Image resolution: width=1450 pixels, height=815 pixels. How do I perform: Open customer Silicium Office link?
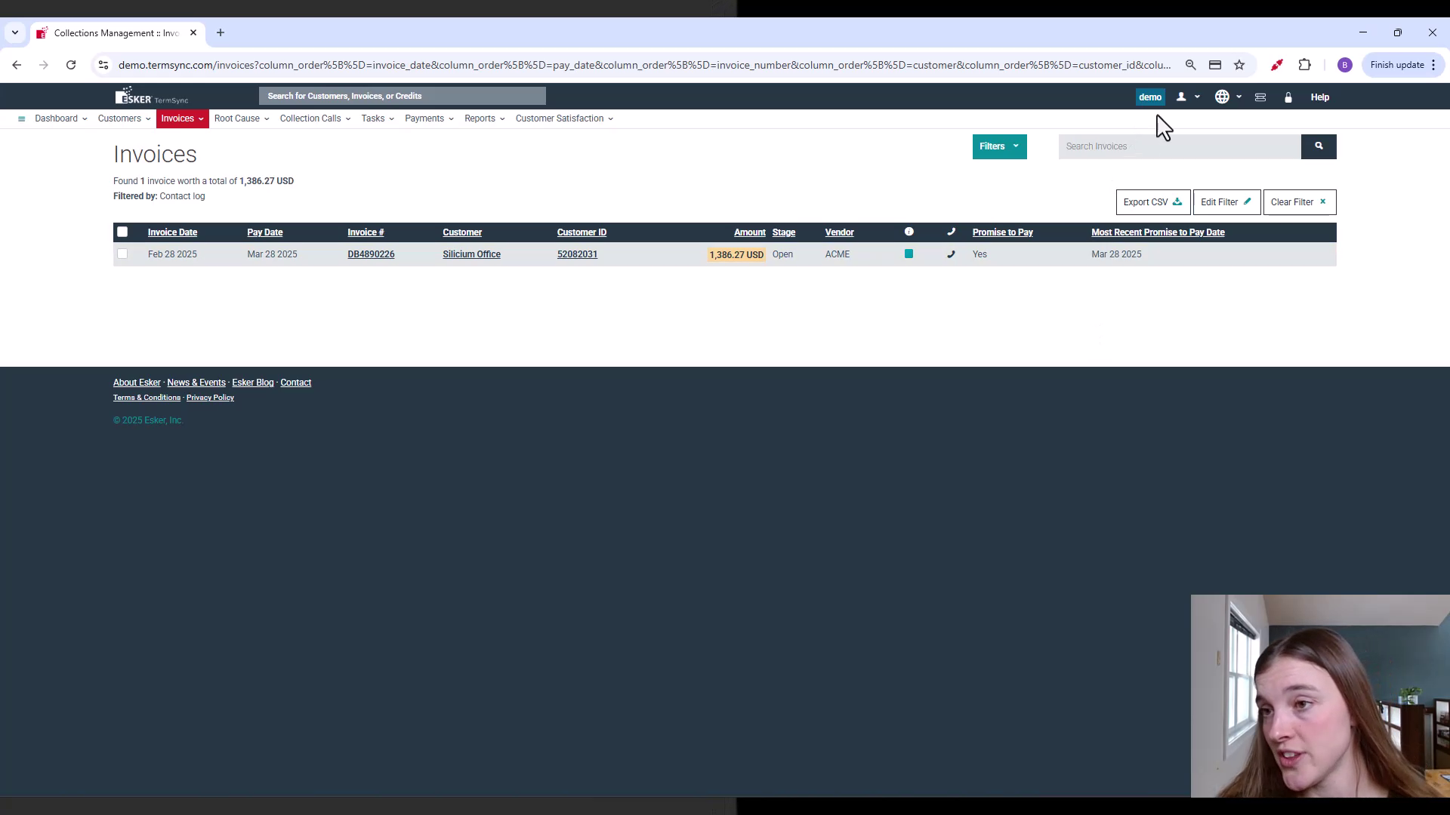[471, 254]
